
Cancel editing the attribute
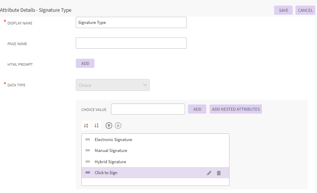[x=305, y=10]
